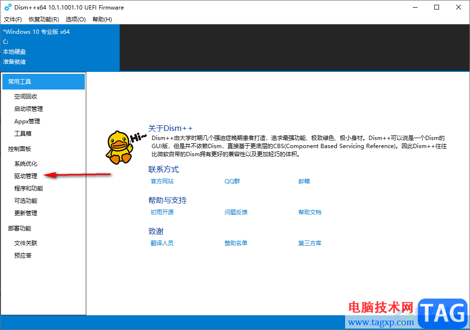Select the Windows 10 专业版 x64 system tile

tap(60, 48)
